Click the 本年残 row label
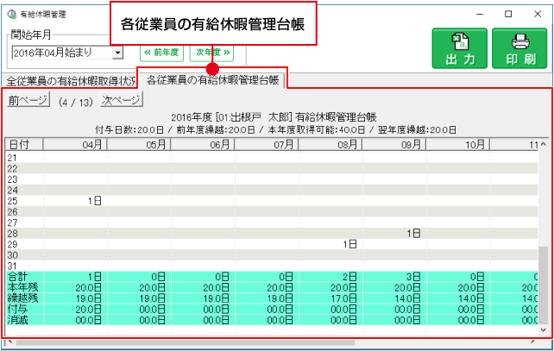 [x=22, y=287]
